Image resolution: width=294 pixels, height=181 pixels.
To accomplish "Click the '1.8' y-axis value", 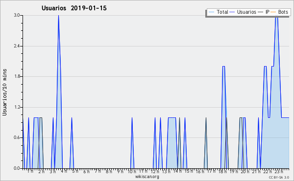I will click(17, 76).
